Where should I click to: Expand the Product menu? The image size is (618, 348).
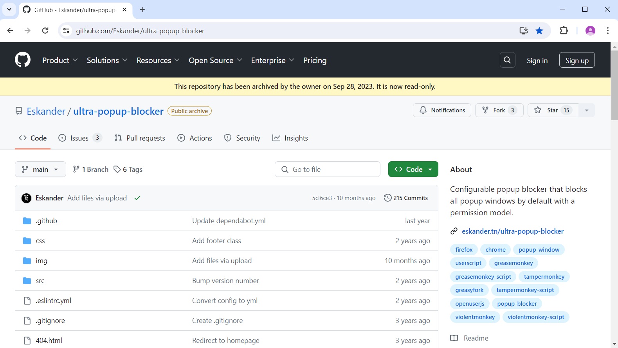pyautogui.click(x=60, y=60)
